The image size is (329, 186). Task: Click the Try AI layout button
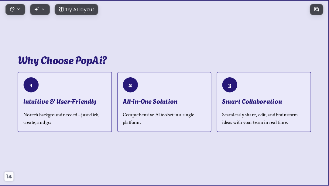76,9
